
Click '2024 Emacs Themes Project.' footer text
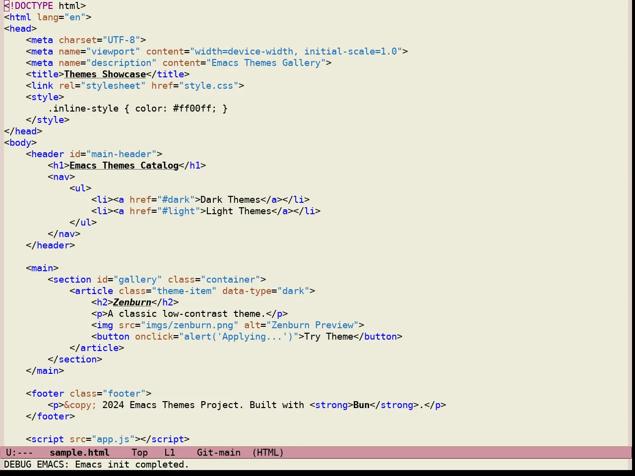click(173, 405)
